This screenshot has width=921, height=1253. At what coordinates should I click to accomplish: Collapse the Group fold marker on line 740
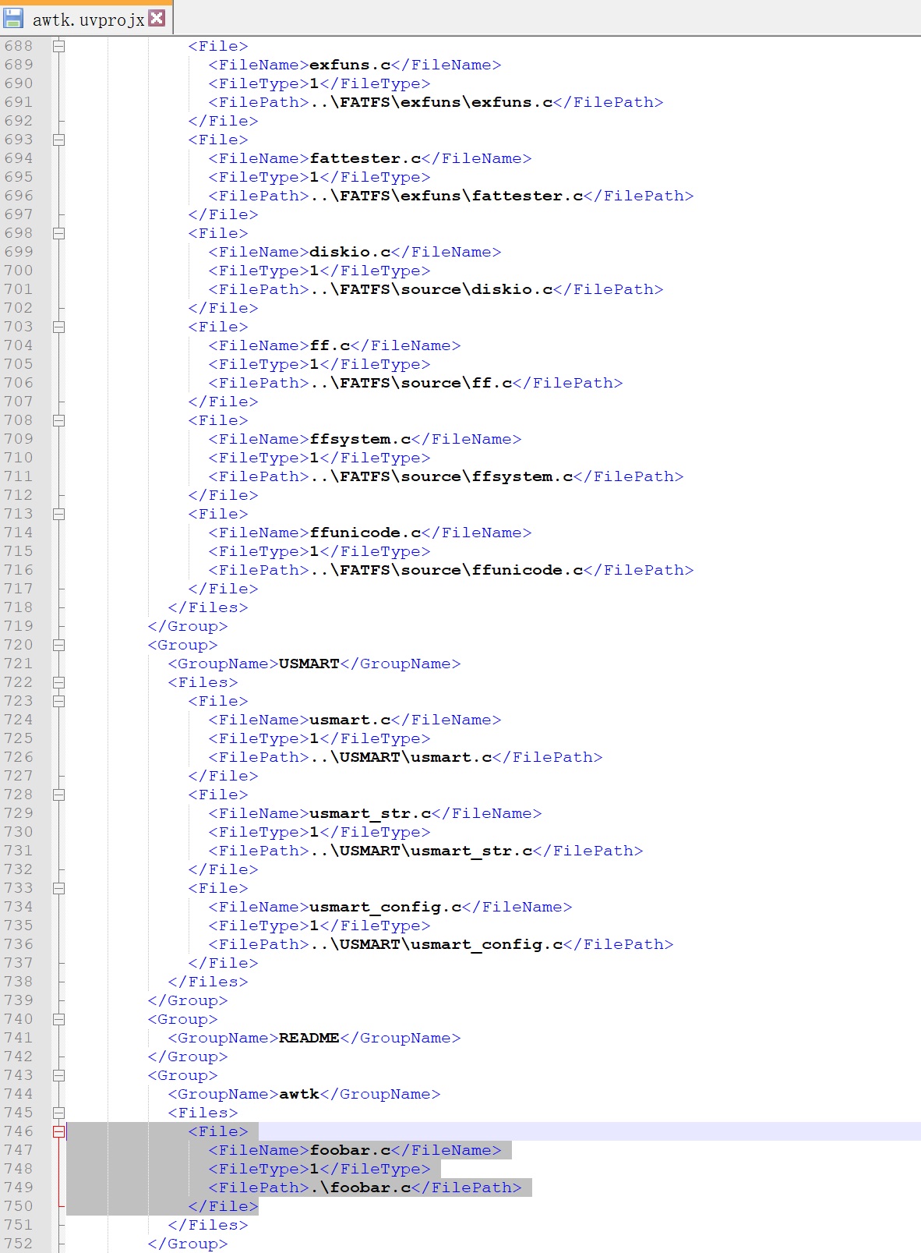58,1019
